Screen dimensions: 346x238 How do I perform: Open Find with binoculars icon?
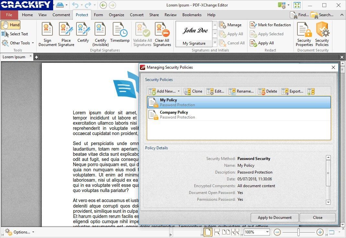[299, 15]
